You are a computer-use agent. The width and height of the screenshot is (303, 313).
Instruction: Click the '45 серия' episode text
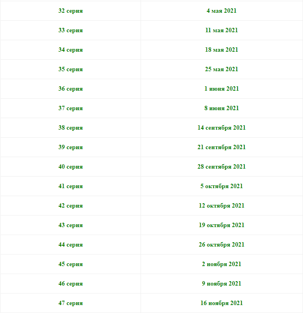tap(70, 264)
